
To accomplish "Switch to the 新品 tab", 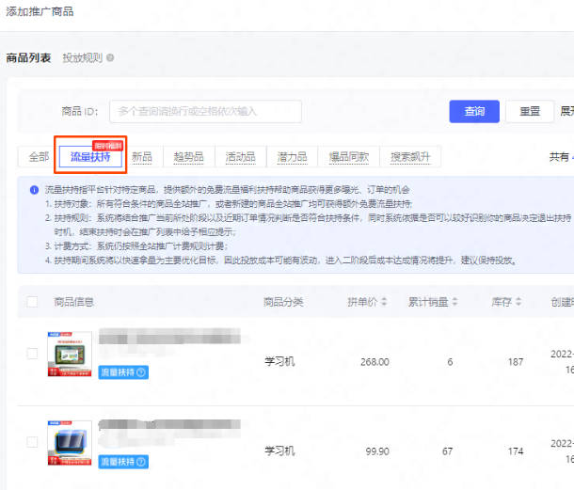I will coord(142,157).
